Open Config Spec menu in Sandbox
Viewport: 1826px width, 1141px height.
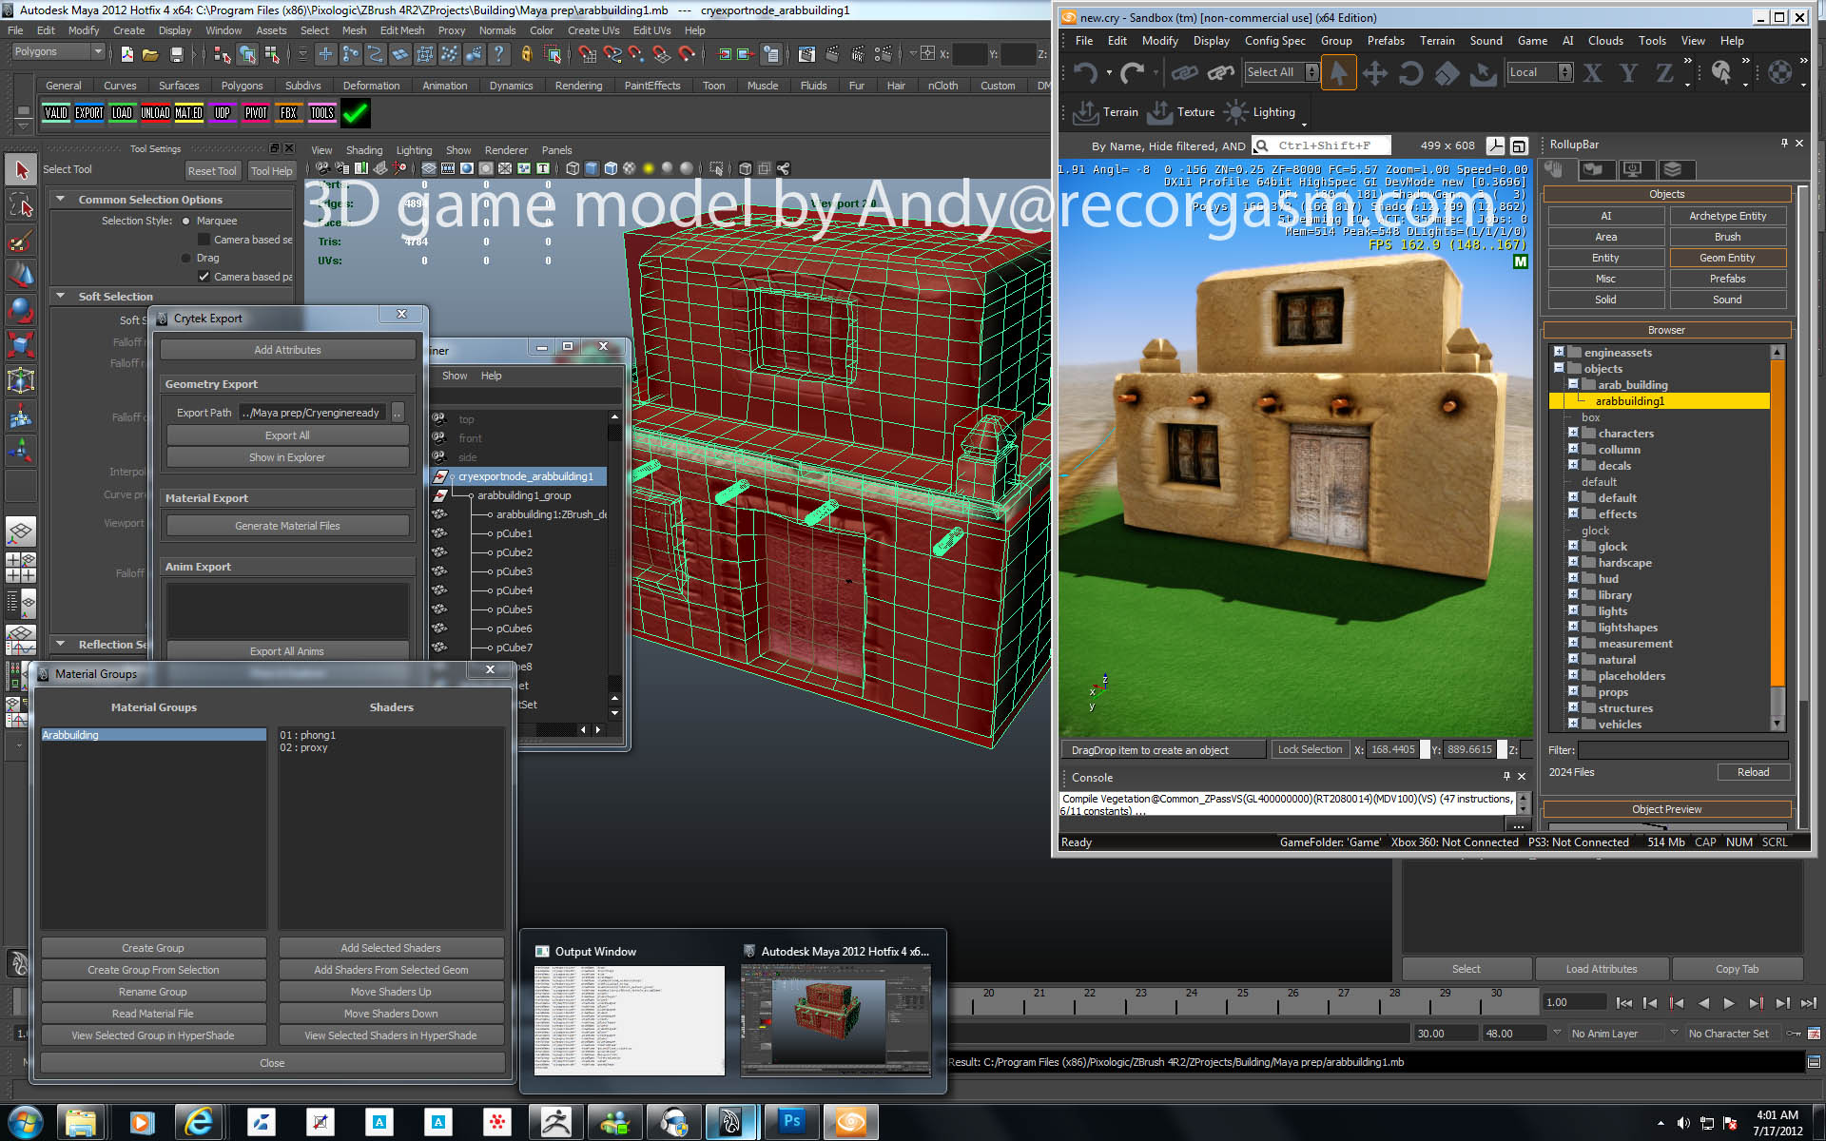click(1274, 41)
